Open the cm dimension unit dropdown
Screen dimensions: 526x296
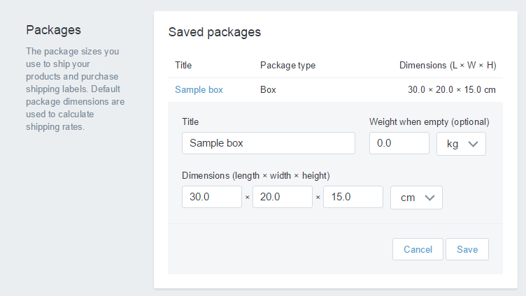click(x=416, y=197)
